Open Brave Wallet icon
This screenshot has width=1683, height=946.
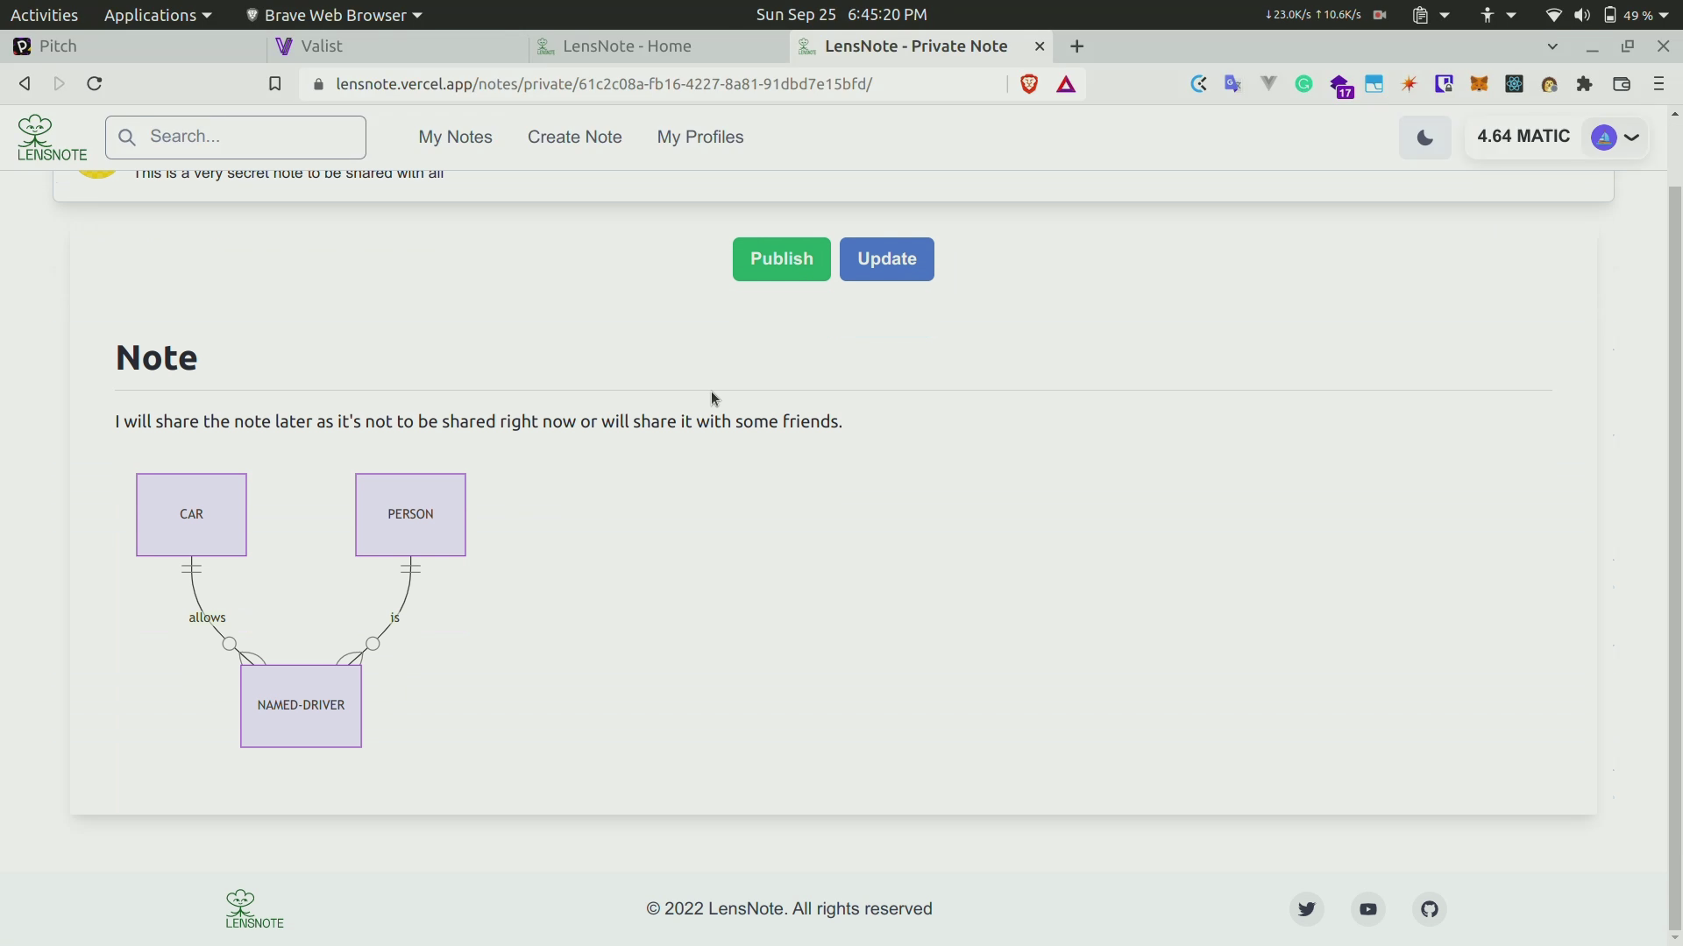pyautogui.click(x=1622, y=84)
